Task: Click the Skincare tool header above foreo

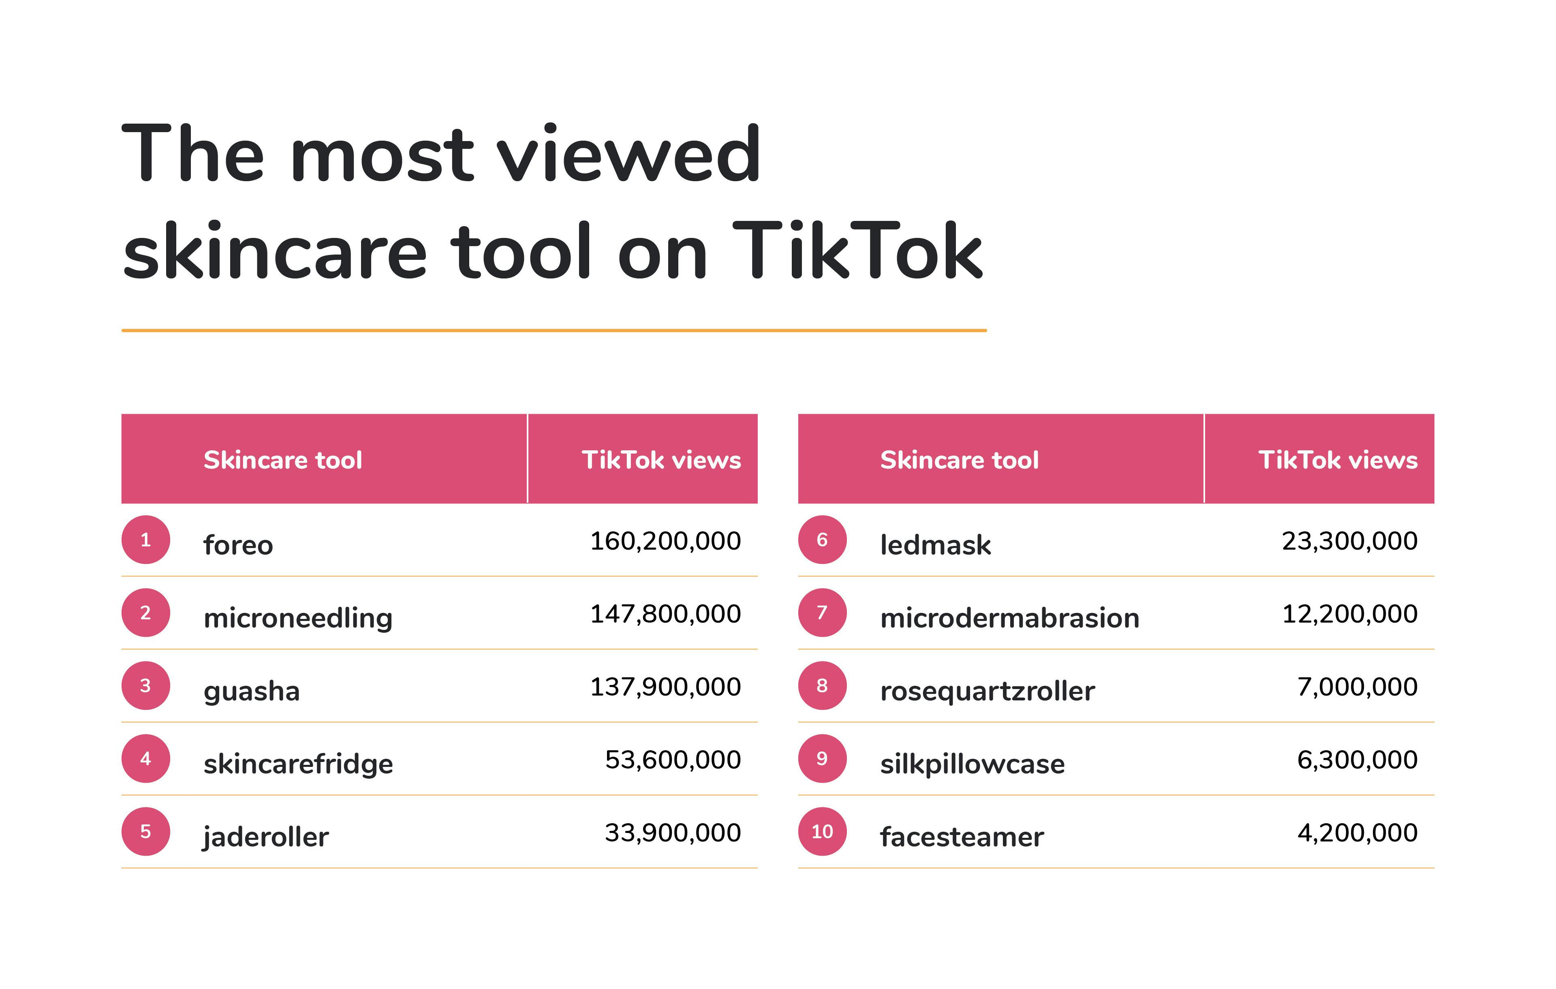Action: [x=282, y=460]
